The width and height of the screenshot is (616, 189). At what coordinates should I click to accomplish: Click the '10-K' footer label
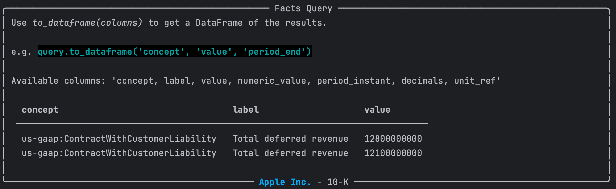pos(338,182)
